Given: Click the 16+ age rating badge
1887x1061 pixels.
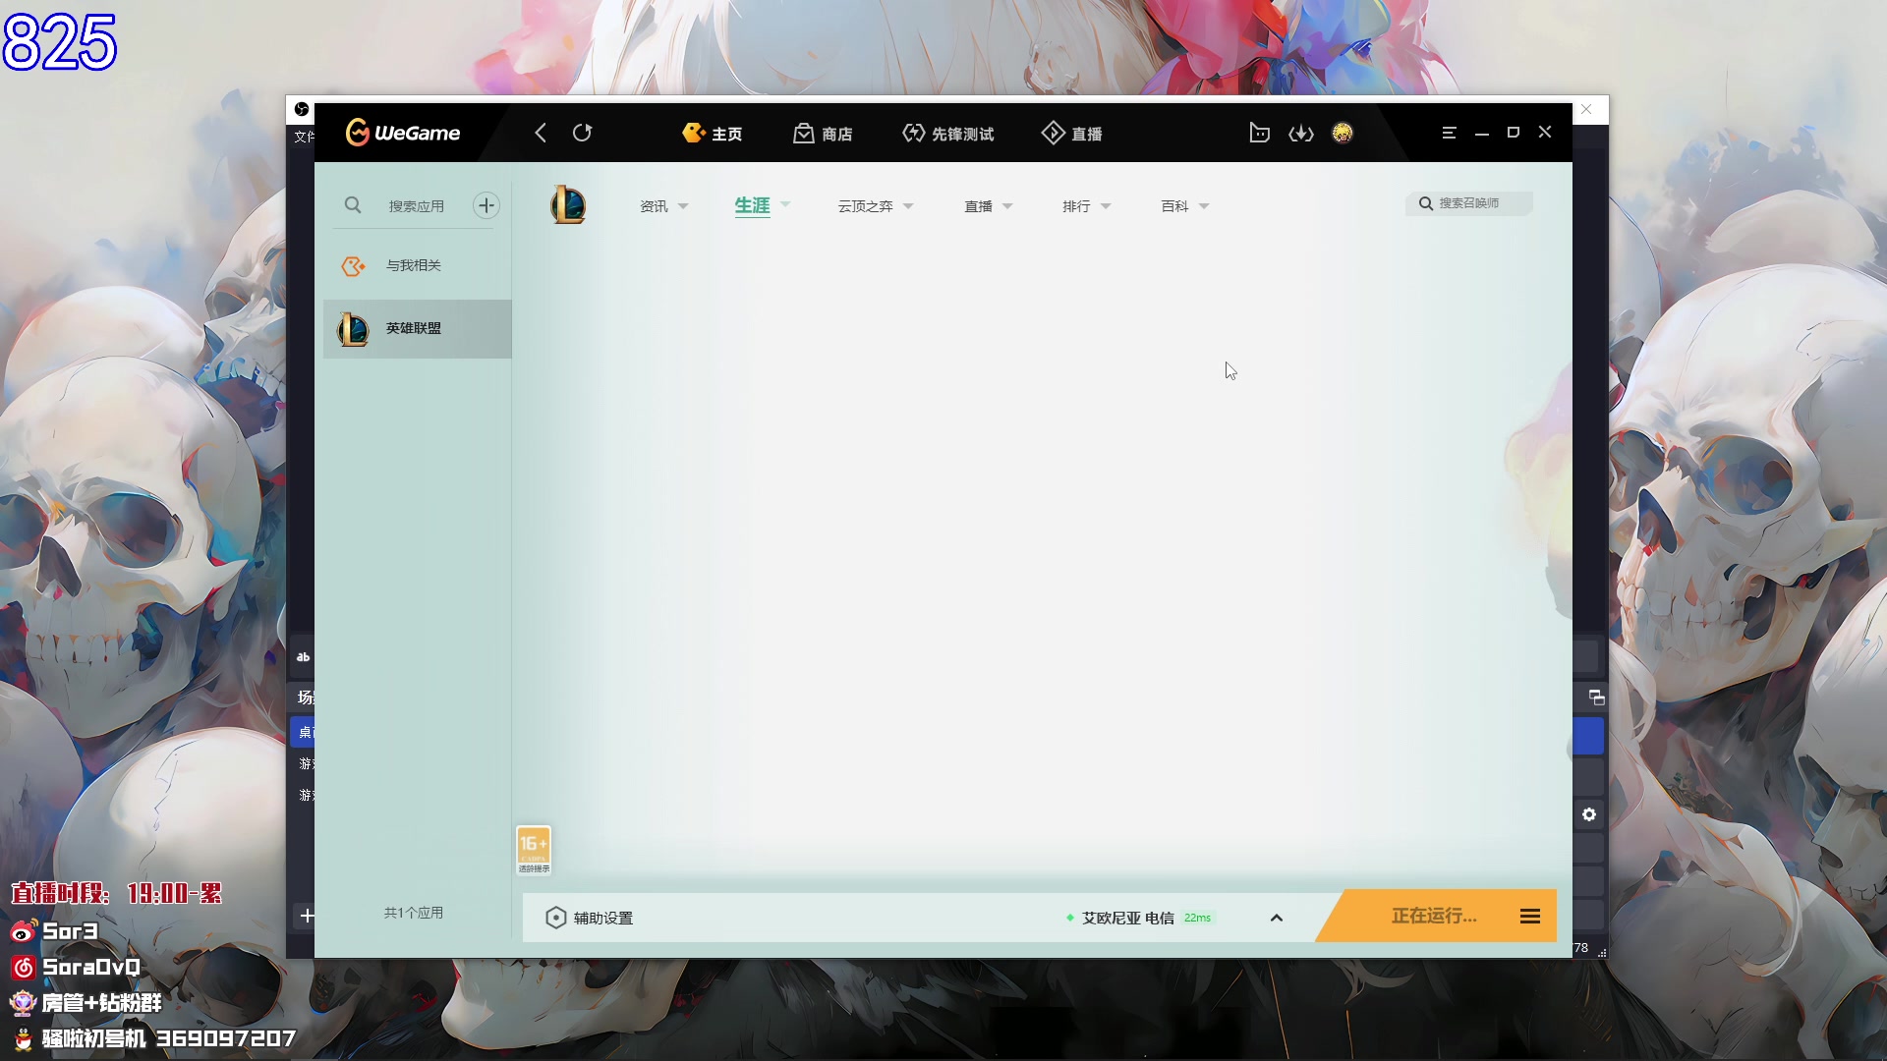Looking at the screenshot, I should (534, 850).
